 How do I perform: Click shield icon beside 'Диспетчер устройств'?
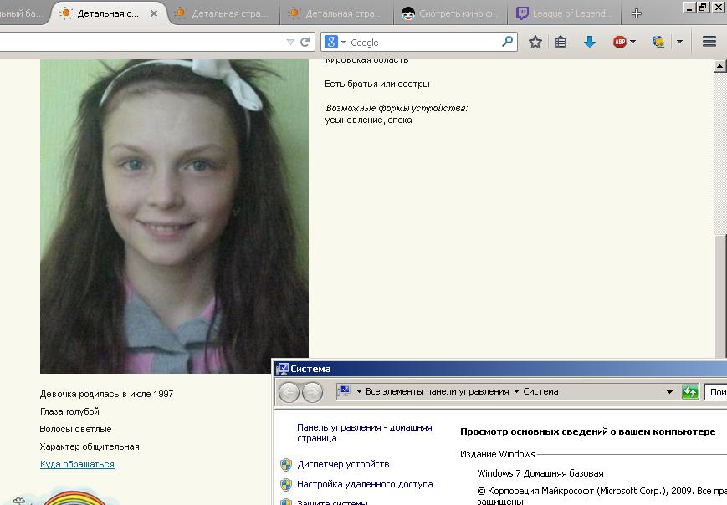tap(286, 465)
